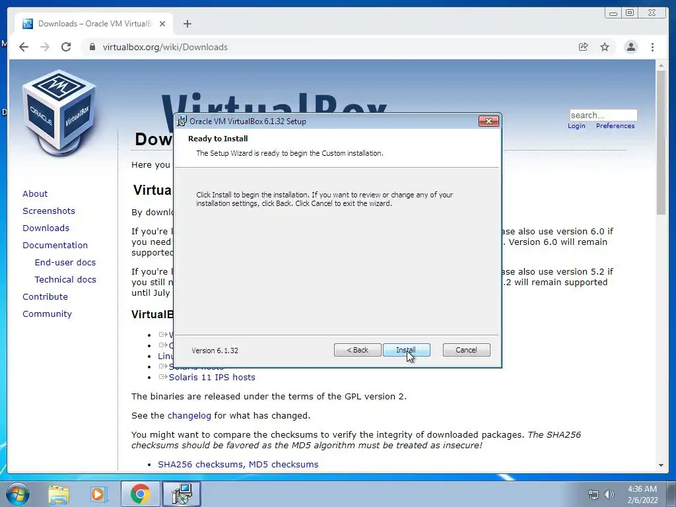Click the website search field
This screenshot has height=507, width=676.
(603, 115)
